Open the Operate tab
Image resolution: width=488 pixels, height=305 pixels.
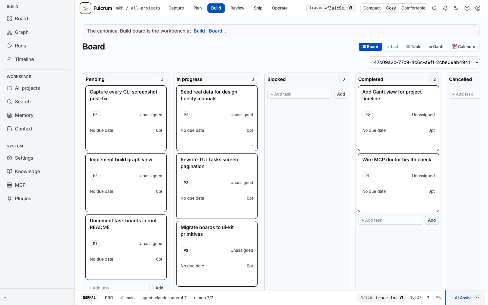coord(280,8)
